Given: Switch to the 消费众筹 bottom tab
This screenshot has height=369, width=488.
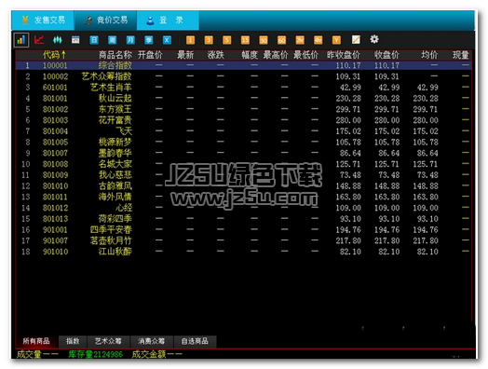Looking at the screenshot, I should (152, 341).
